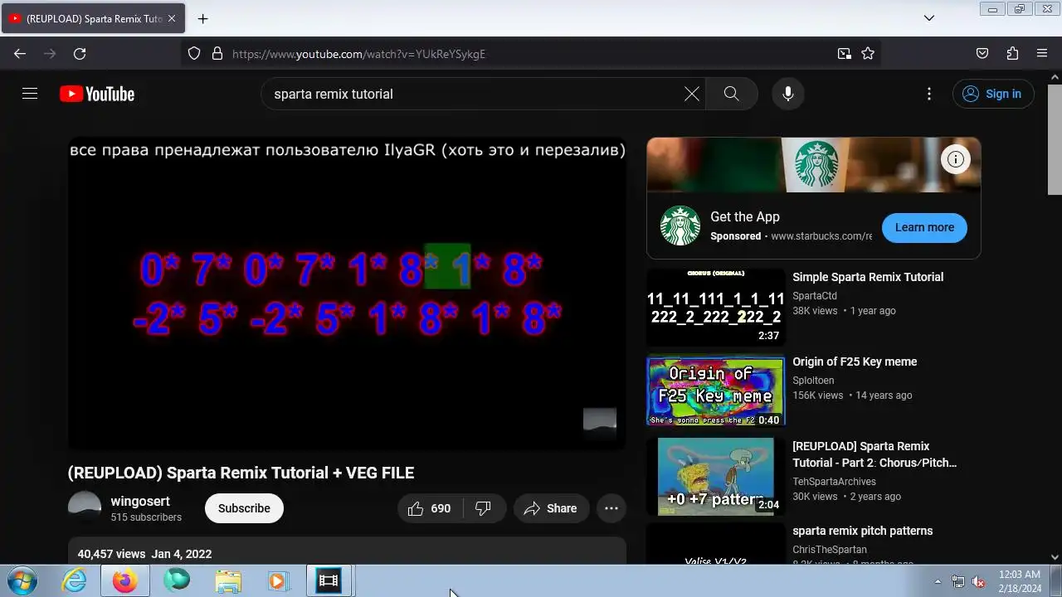
Task: Start voice search with the microphone
Action: coord(788,94)
